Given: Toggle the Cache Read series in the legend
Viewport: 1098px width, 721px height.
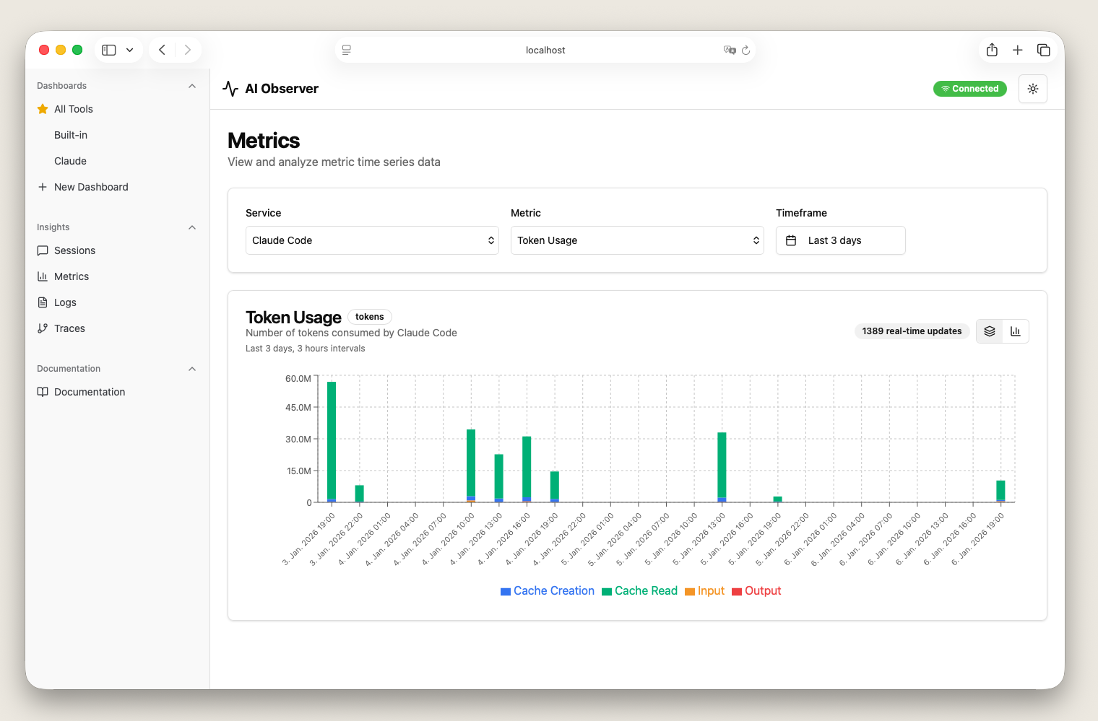Looking at the screenshot, I should click(x=639, y=590).
